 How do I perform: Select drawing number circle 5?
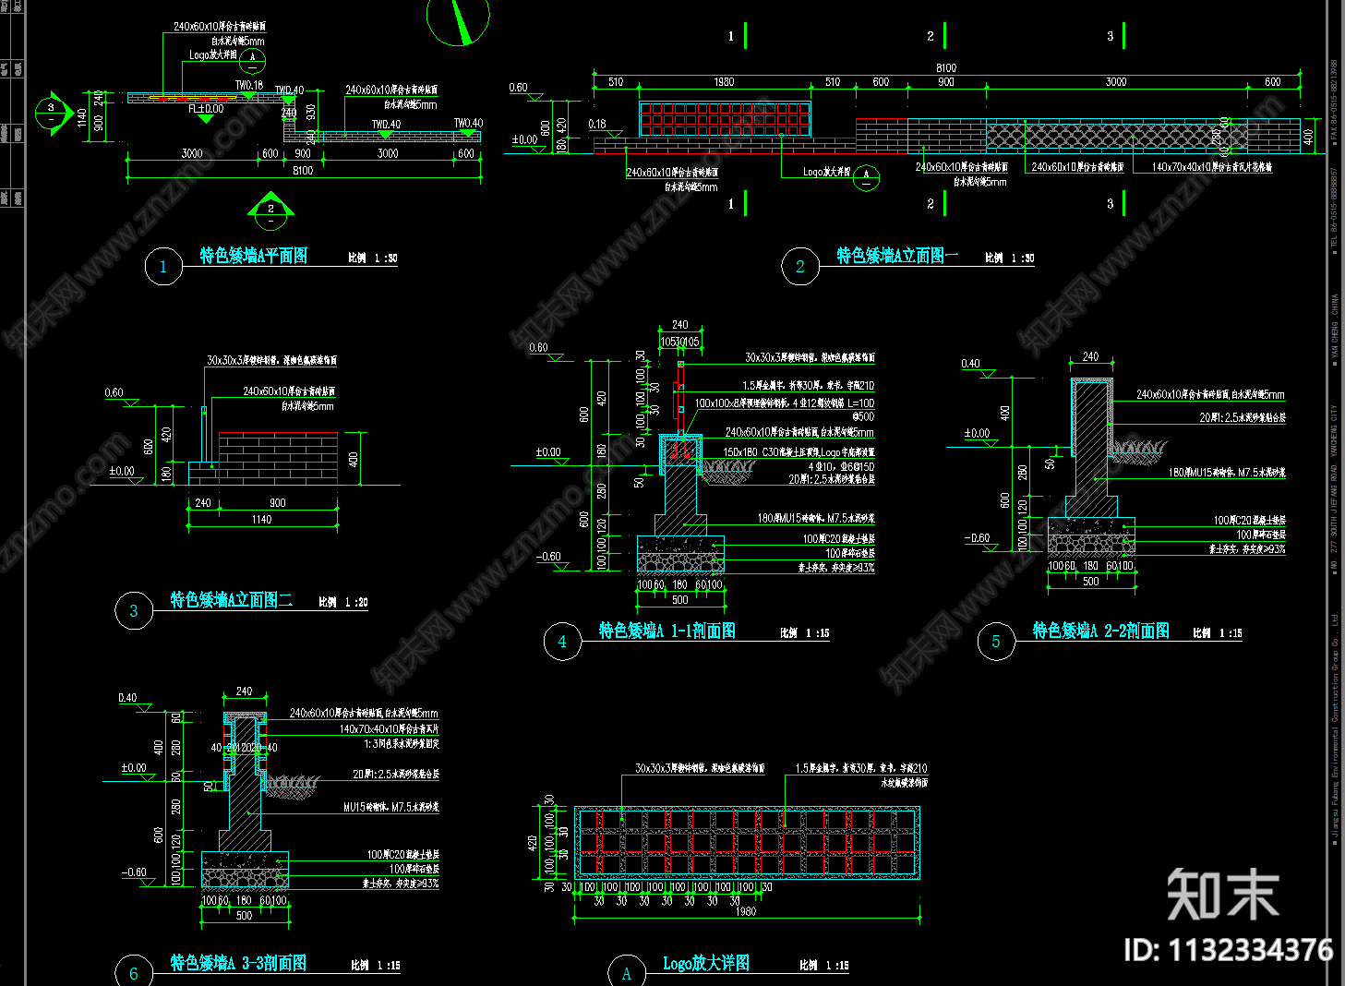tap(996, 642)
